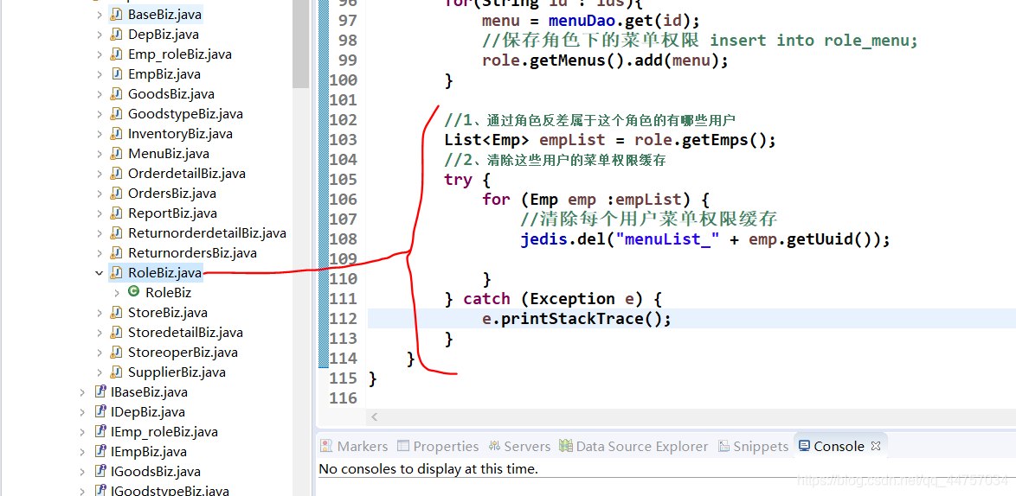Expand the IBaseBiz.java node
Screen dimensions: 1016x496
tap(81, 392)
